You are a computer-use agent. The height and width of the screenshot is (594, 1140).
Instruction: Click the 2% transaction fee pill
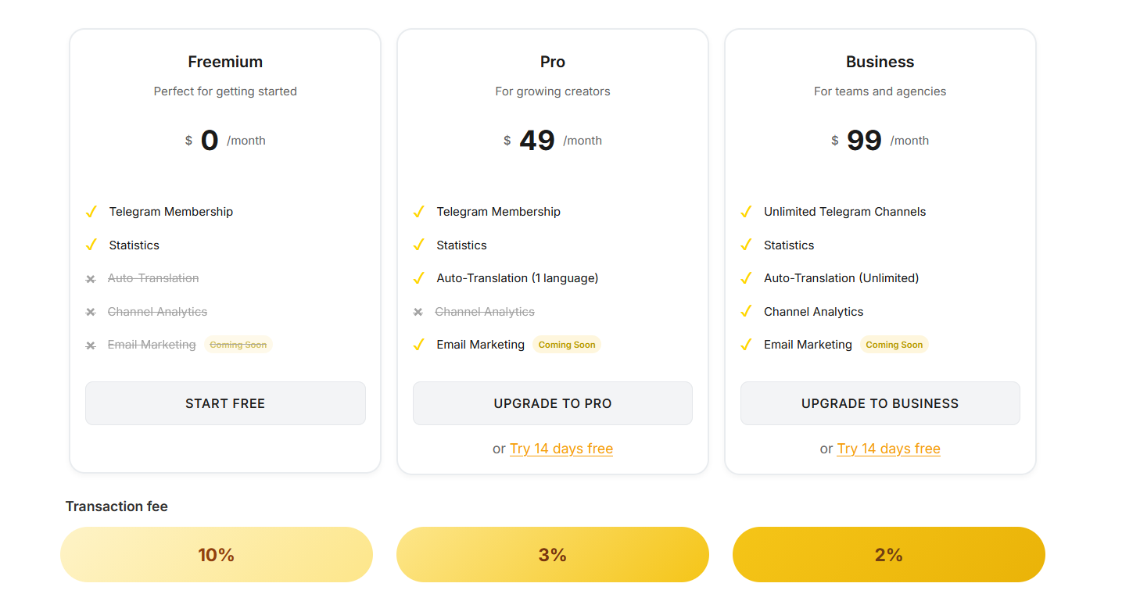click(x=888, y=555)
